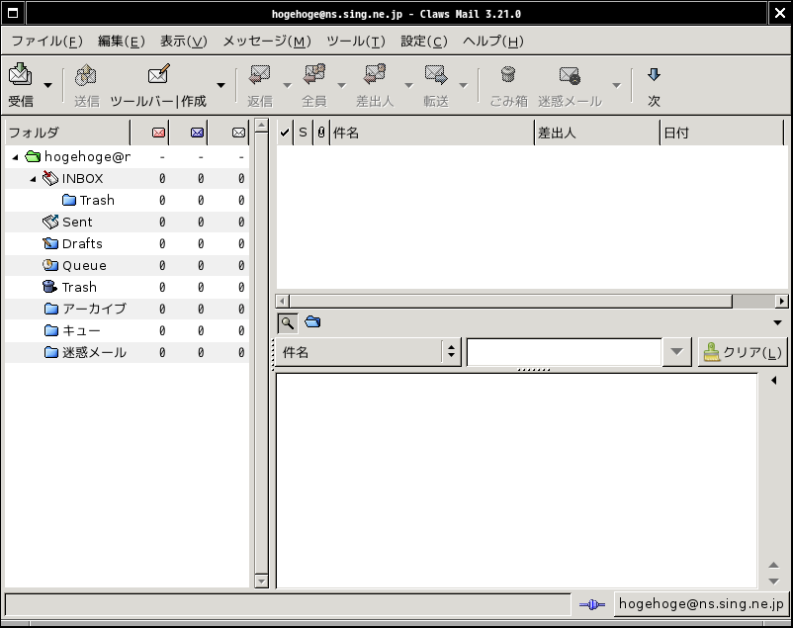Screen dimensions: 793x628
Task: Click the ごみ箱 (trash) toolbar icon
Action: tap(508, 75)
